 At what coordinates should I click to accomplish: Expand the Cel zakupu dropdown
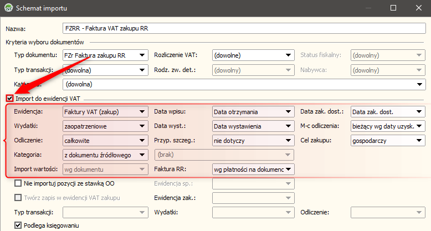point(419,141)
